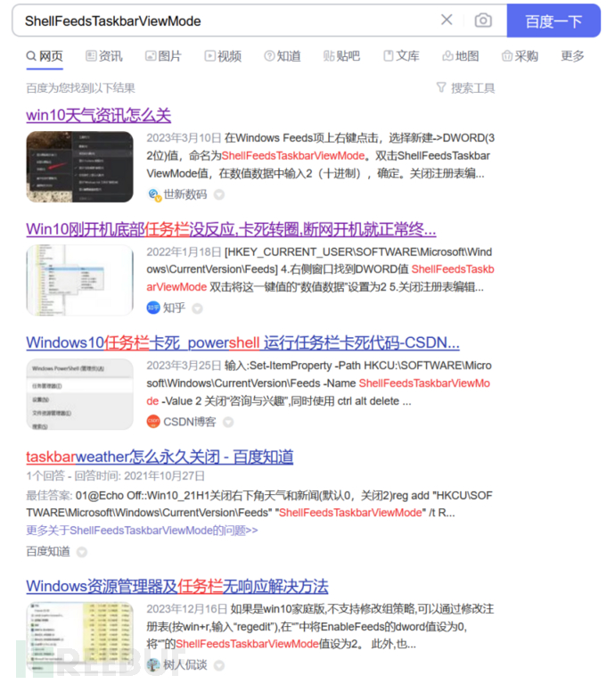Screen dimensions: 615x684
Task: Expand the dropdown next to 百度知道 source
Action: [82, 552]
